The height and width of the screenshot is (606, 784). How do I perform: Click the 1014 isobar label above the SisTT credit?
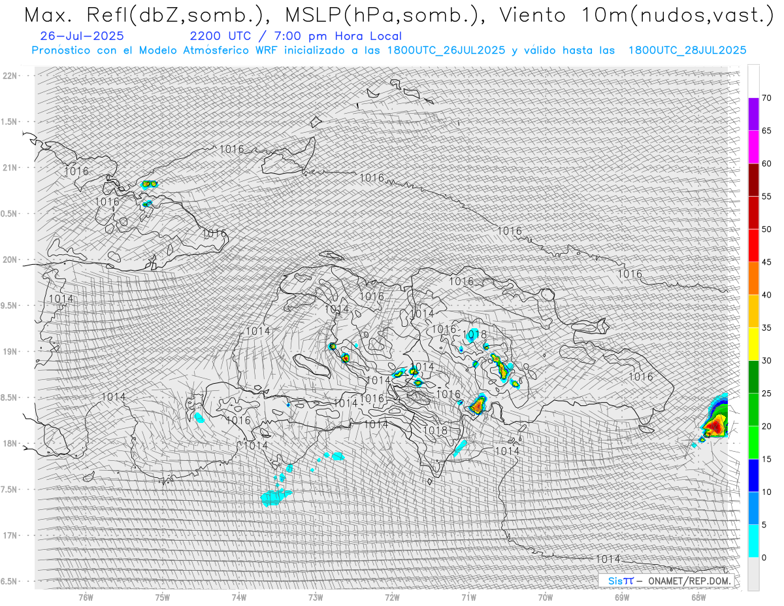tap(608, 559)
